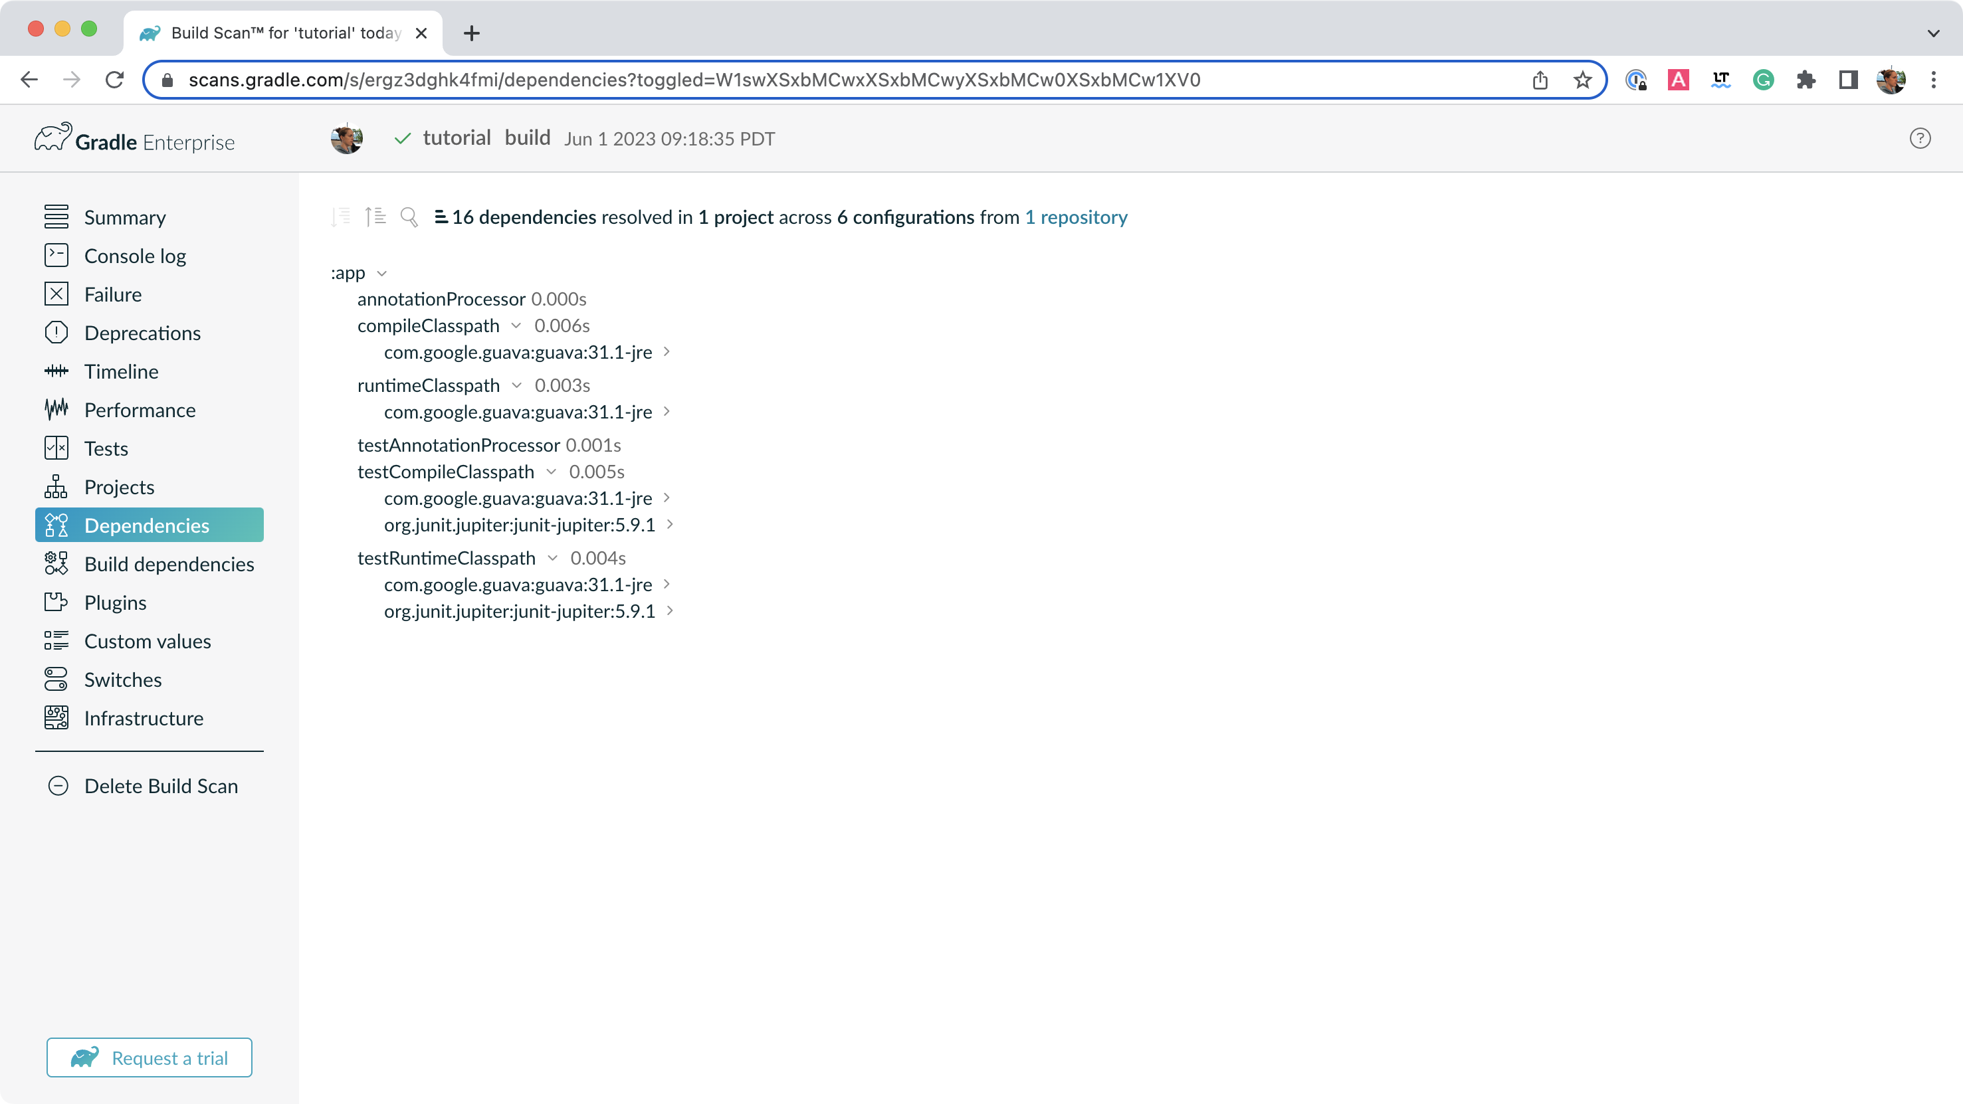
Task: Open the Console log panel
Action: pos(135,256)
